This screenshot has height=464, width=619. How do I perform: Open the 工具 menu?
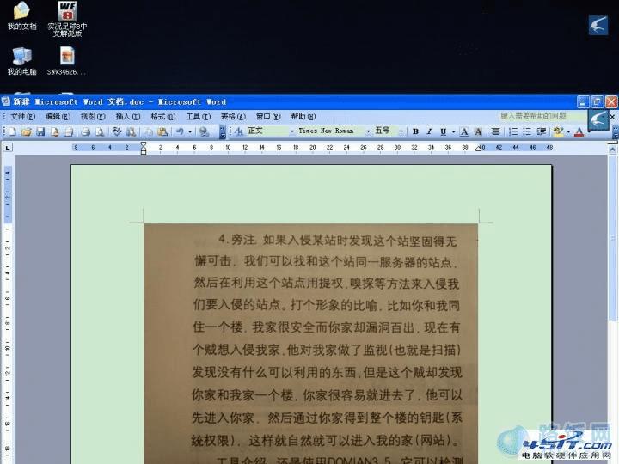coord(199,116)
